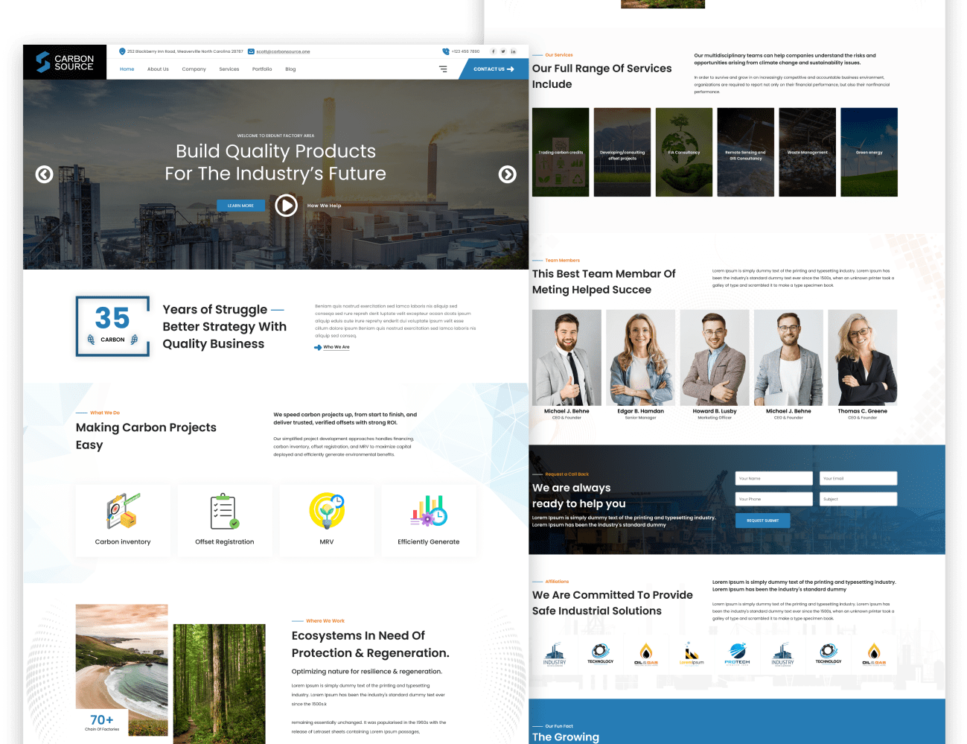Open the Services menu item

click(229, 69)
